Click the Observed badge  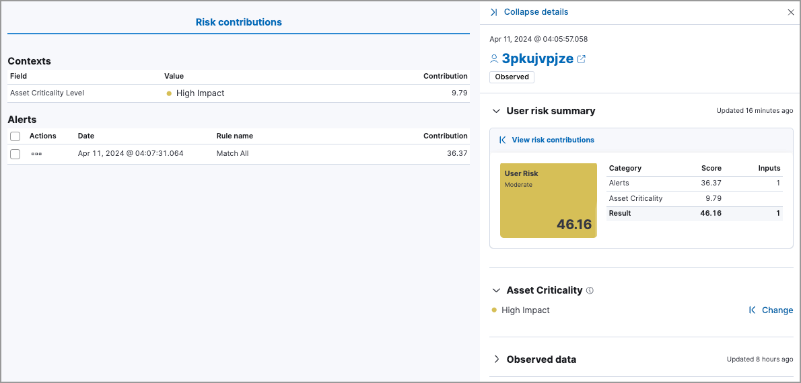point(512,77)
